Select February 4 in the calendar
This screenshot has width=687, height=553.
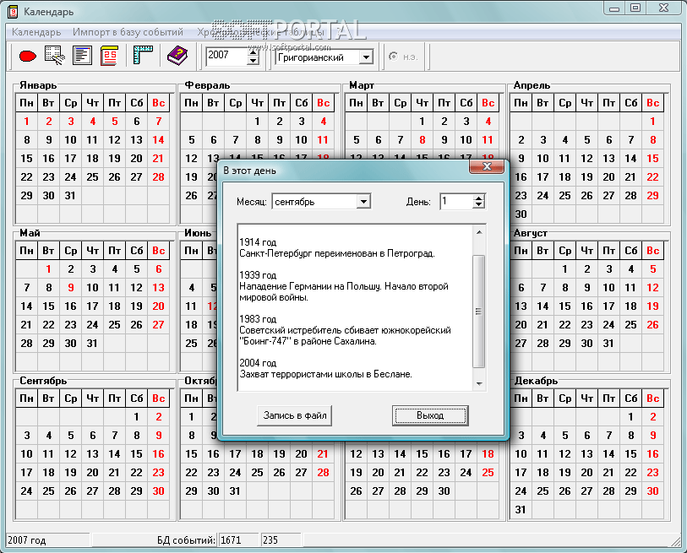[x=324, y=122]
